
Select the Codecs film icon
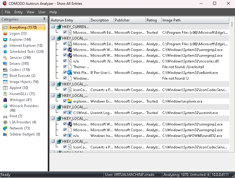coord(5,70)
